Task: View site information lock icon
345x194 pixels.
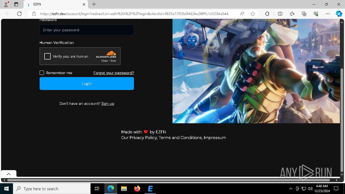Action: tap(34, 14)
